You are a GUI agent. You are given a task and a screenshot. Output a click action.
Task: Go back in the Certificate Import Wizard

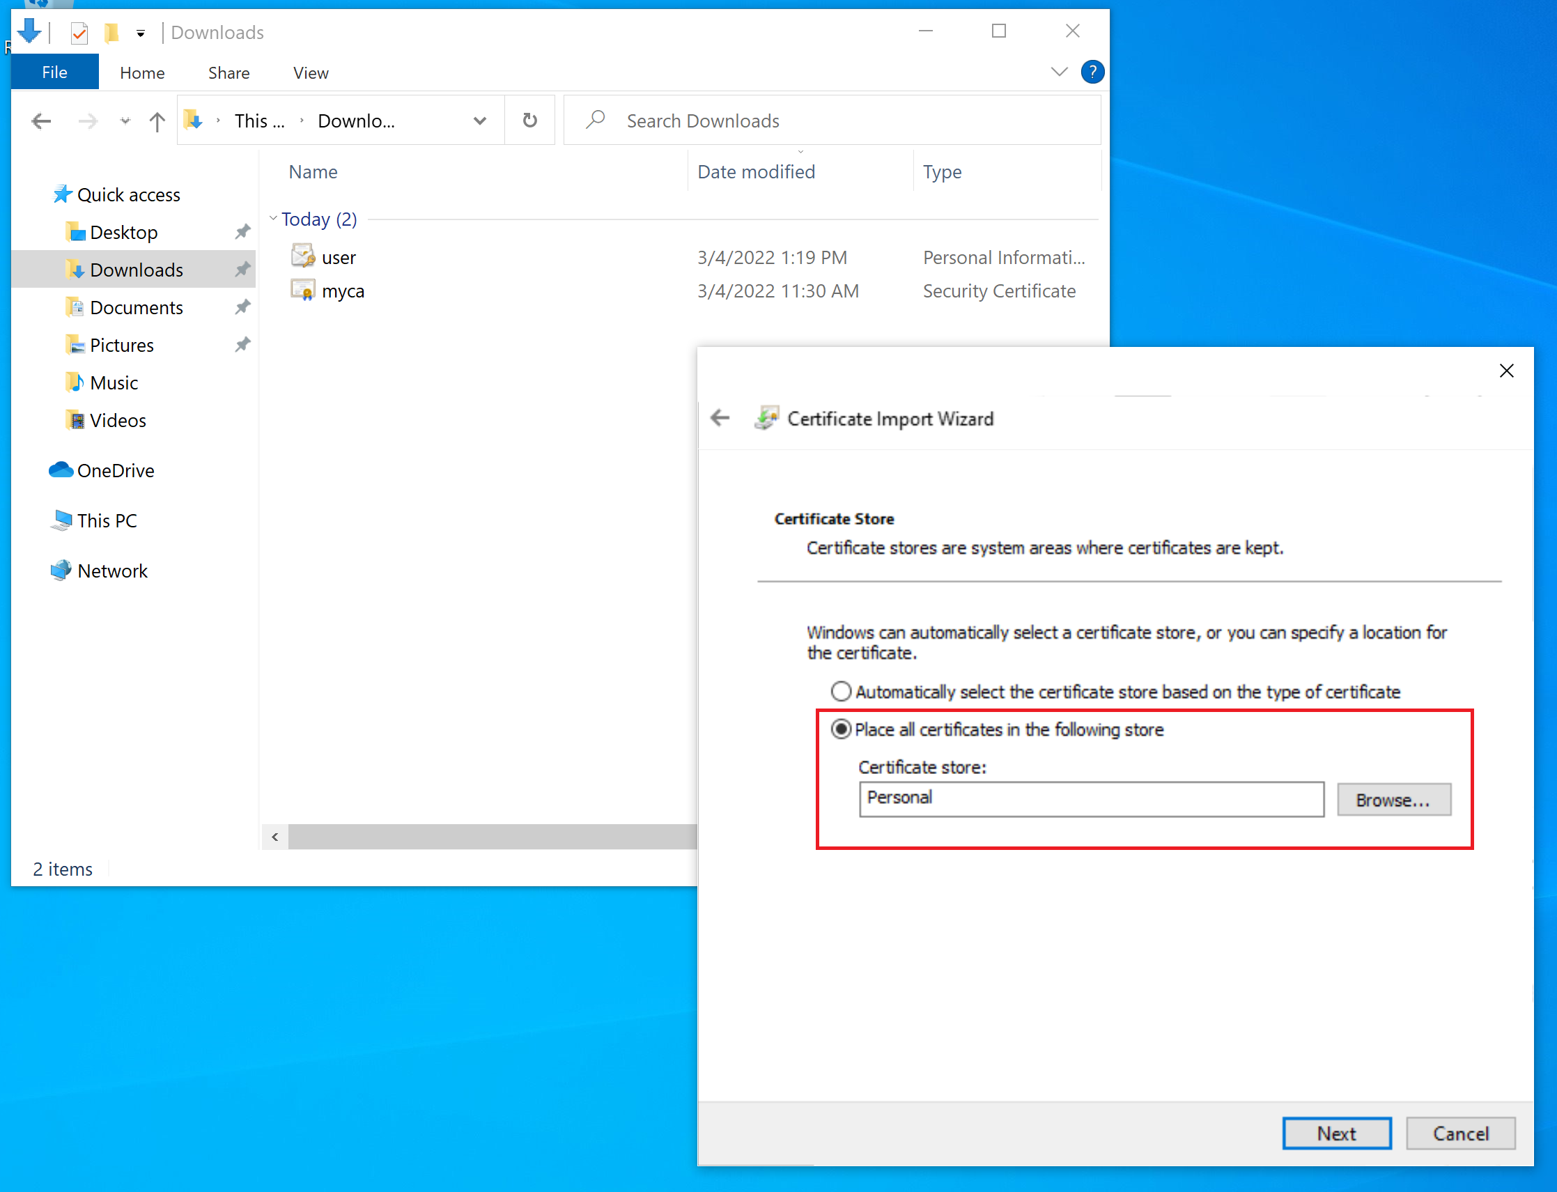click(x=720, y=418)
